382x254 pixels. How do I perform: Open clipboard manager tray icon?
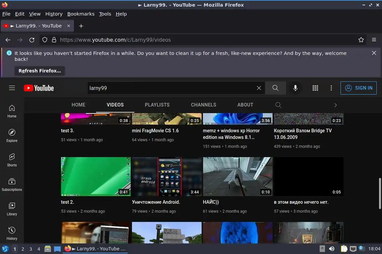click(x=344, y=249)
